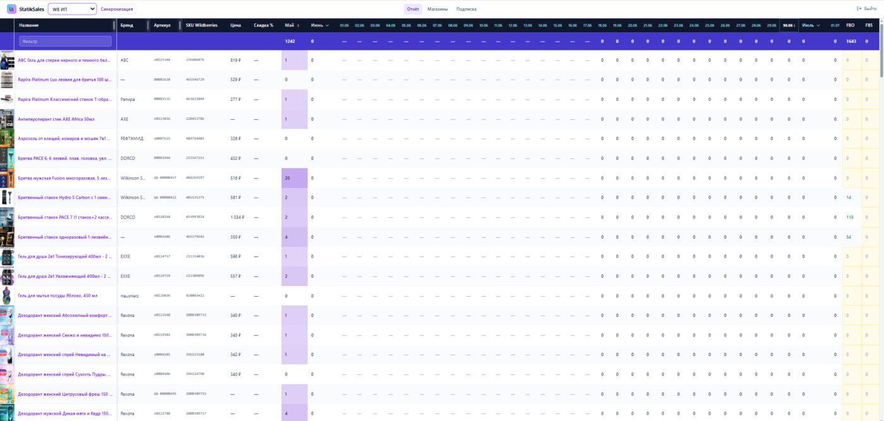The width and height of the screenshot is (884, 421).
Task: Open the WB ИП store dropdown
Action: (72, 9)
